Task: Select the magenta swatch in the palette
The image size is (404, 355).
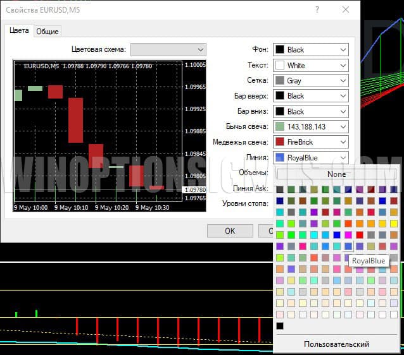Action: pos(348,235)
